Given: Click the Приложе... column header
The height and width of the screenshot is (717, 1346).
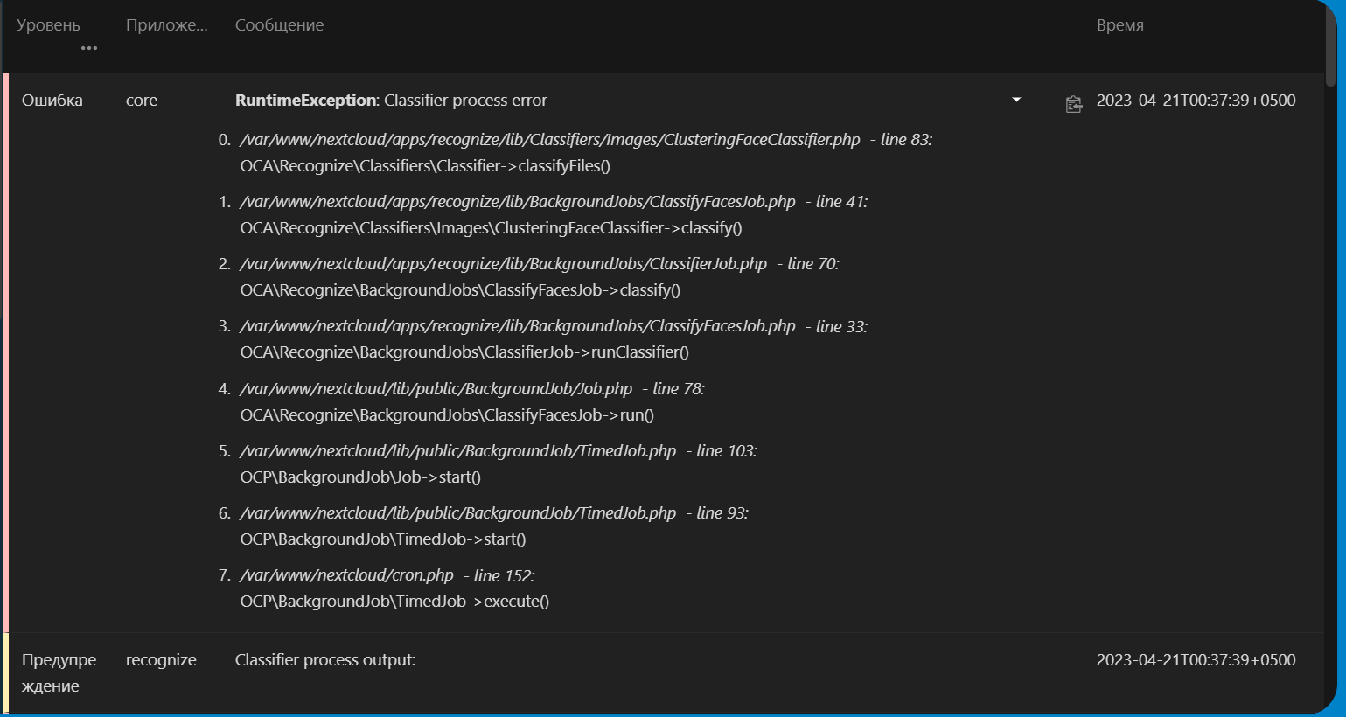Looking at the screenshot, I should [168, 24].
